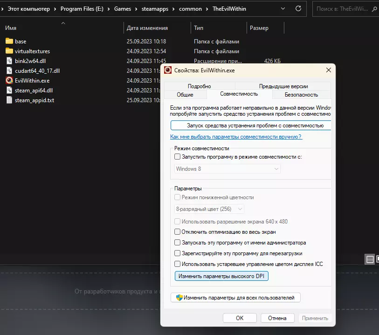Click the 426 КБ size cell
Screen dimensions: 379x335
272,61
